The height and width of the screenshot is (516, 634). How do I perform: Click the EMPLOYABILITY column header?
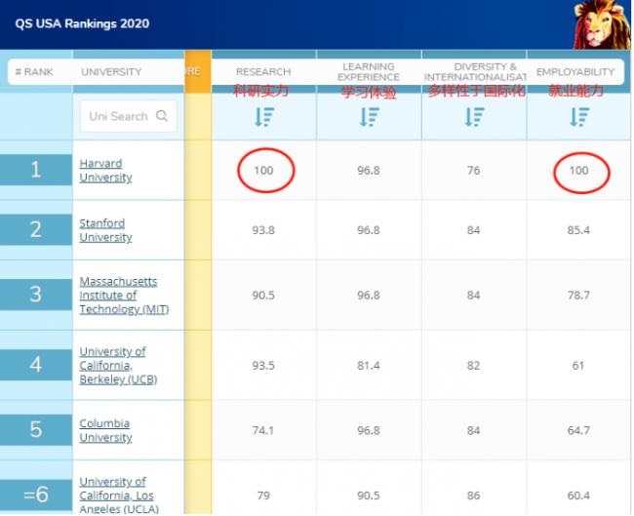coord(575,72)
